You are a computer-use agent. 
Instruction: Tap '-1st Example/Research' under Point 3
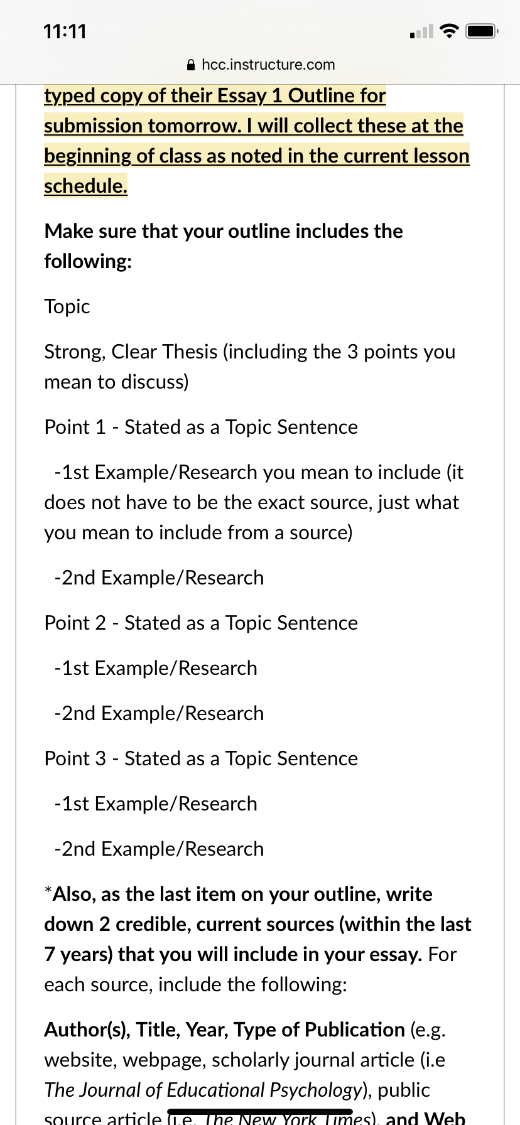(156, 804)
